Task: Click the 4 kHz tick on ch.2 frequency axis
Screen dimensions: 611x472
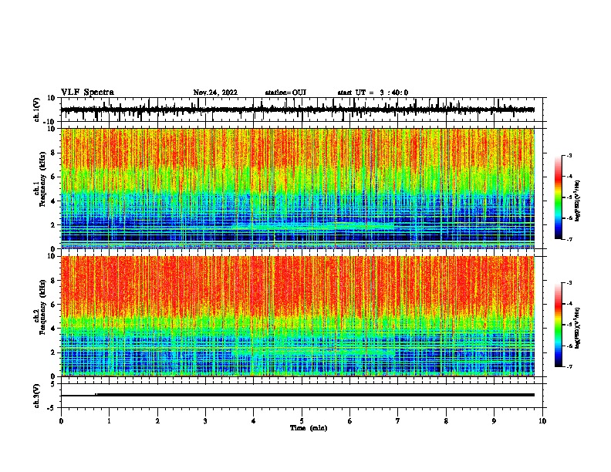Action: (53, 329)
